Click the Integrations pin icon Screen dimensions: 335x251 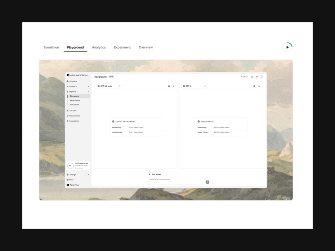point(68,121)
